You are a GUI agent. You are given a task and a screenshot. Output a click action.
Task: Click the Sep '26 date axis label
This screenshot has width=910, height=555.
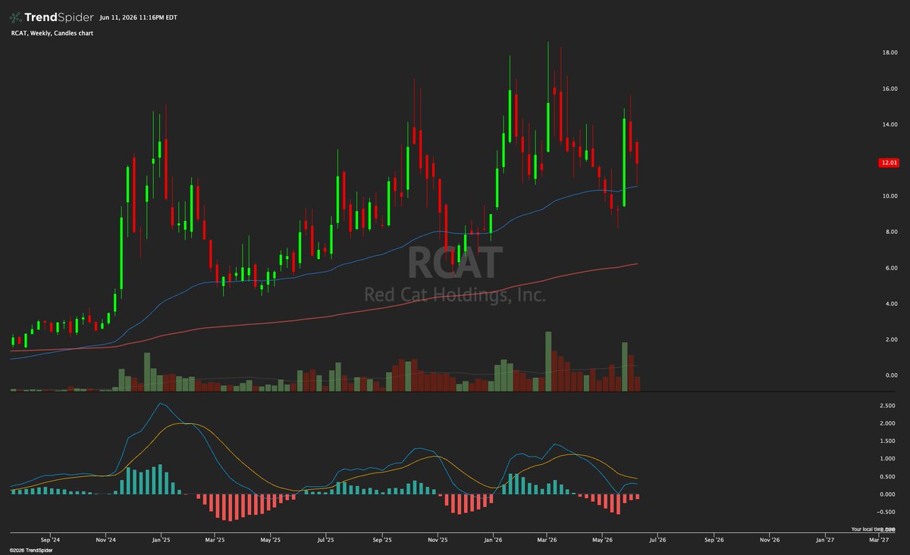point(714,541)
